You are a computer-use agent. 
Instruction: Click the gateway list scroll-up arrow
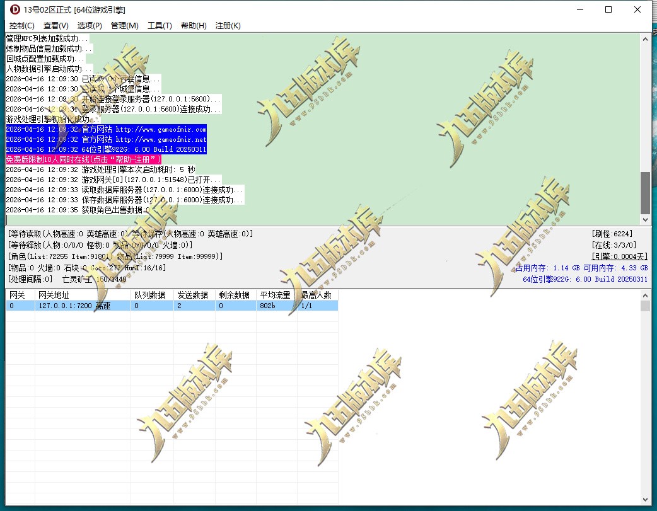point(645,296)
